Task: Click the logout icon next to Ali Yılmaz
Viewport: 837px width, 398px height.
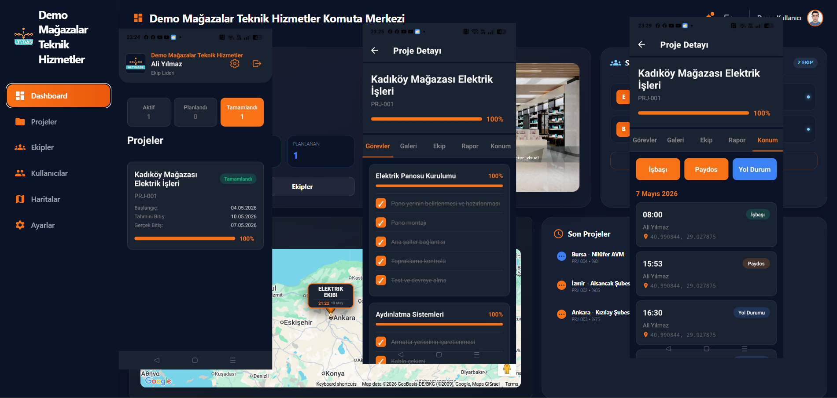Action: pos(257,64)
